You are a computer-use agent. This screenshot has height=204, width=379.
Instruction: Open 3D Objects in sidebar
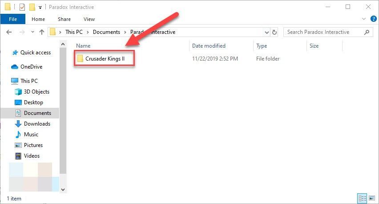pyautogui.click(x=36, y=92)
